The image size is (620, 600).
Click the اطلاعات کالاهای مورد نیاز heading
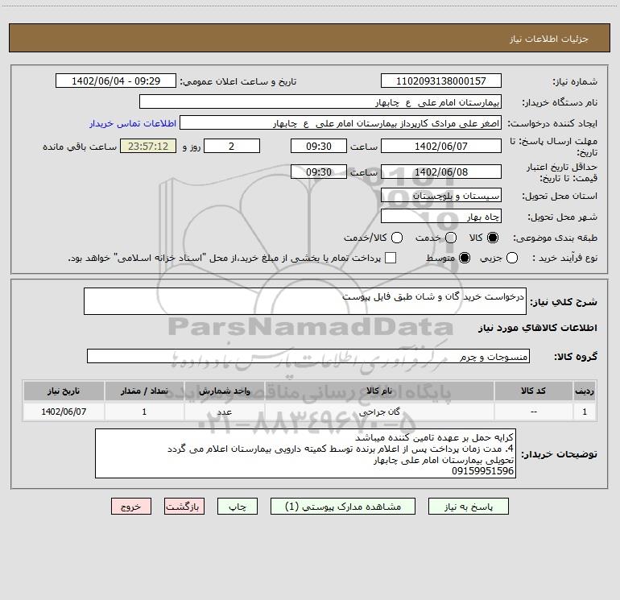(x=537, y=328)
